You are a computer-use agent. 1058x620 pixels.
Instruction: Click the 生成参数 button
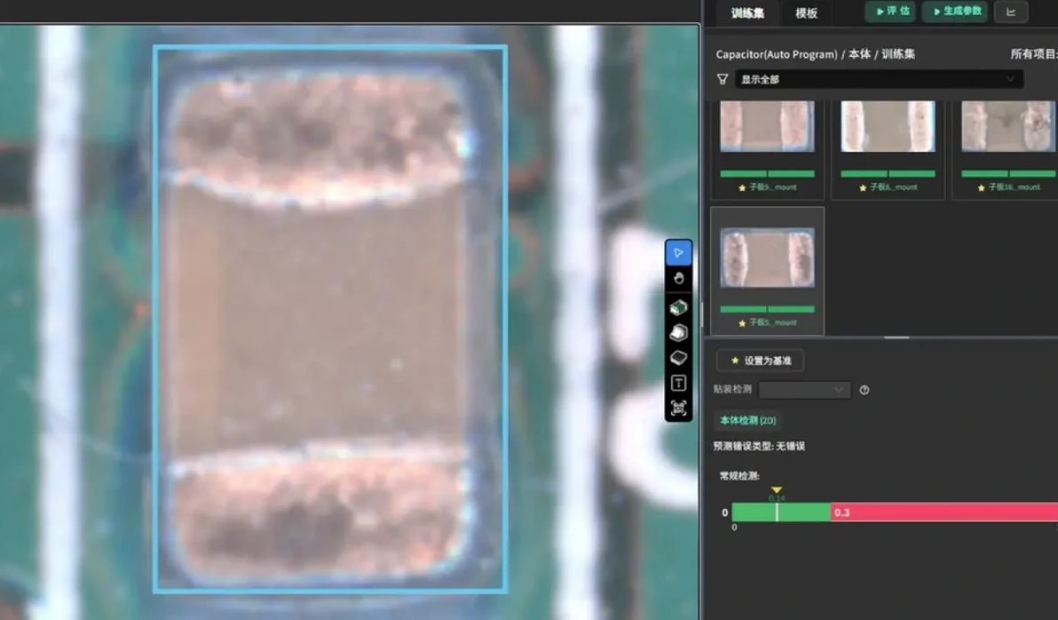pyautogui.click(x=957, y=12)
